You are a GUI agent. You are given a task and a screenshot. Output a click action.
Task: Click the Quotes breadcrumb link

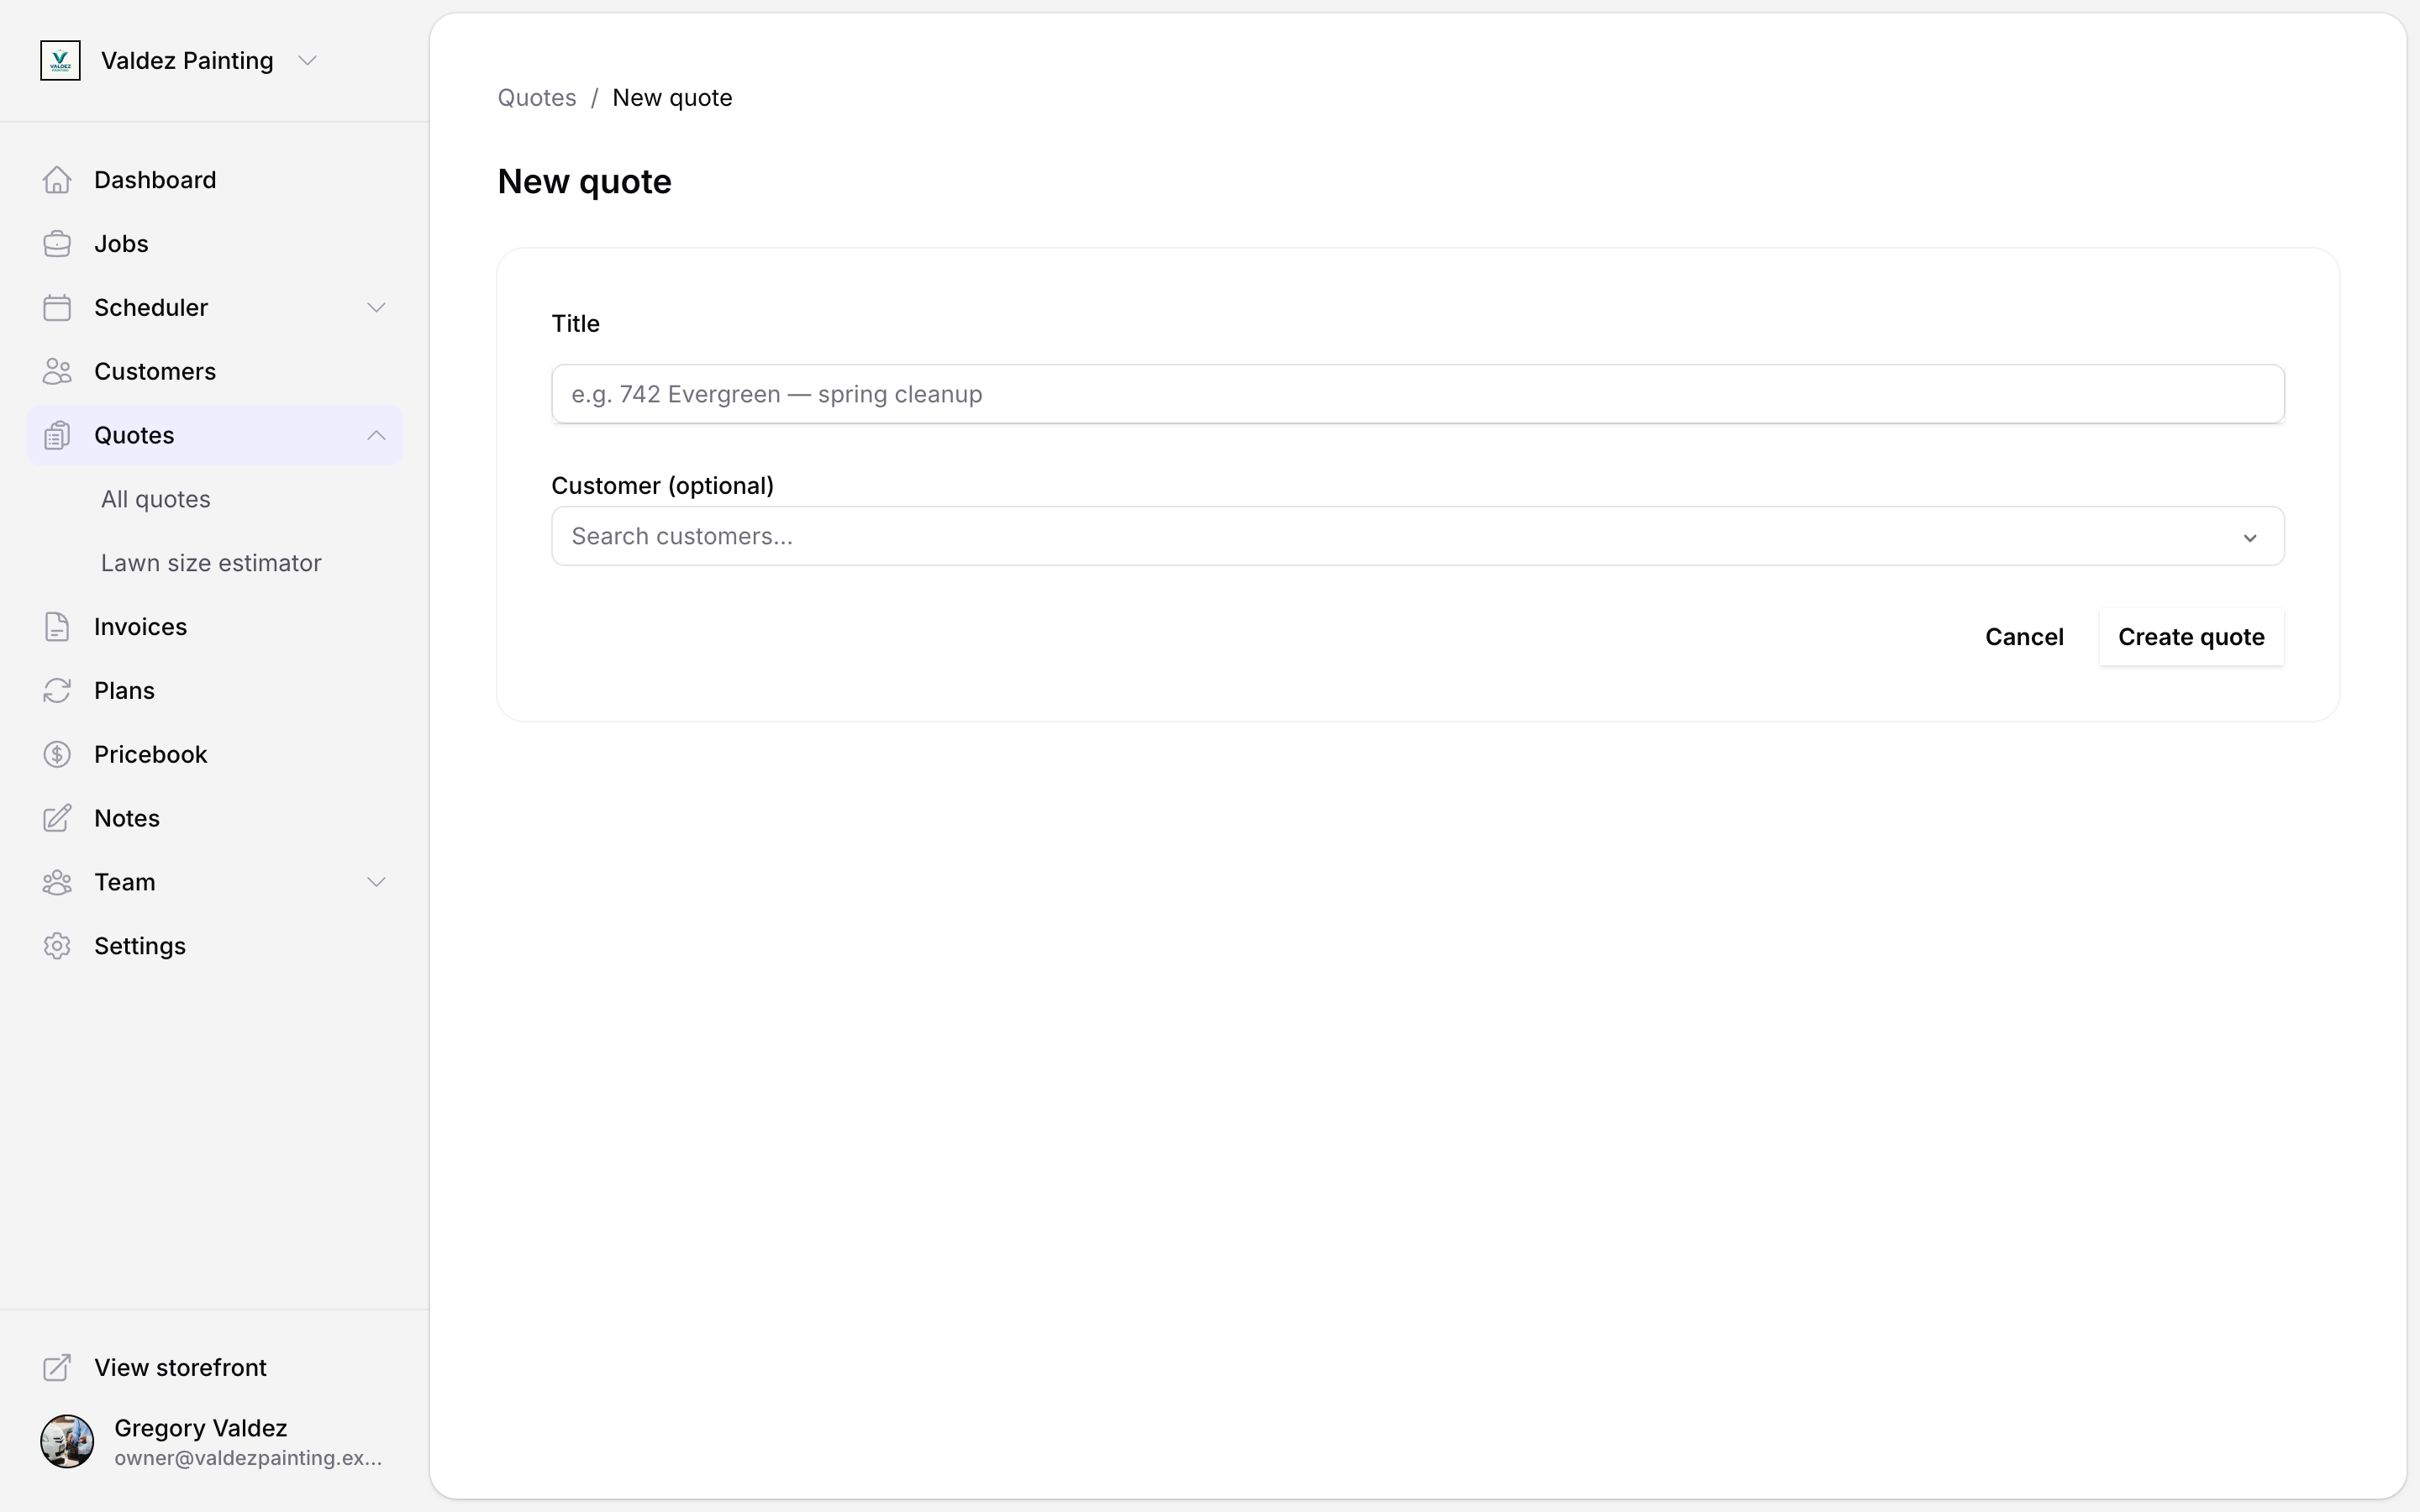pos(537,98)
